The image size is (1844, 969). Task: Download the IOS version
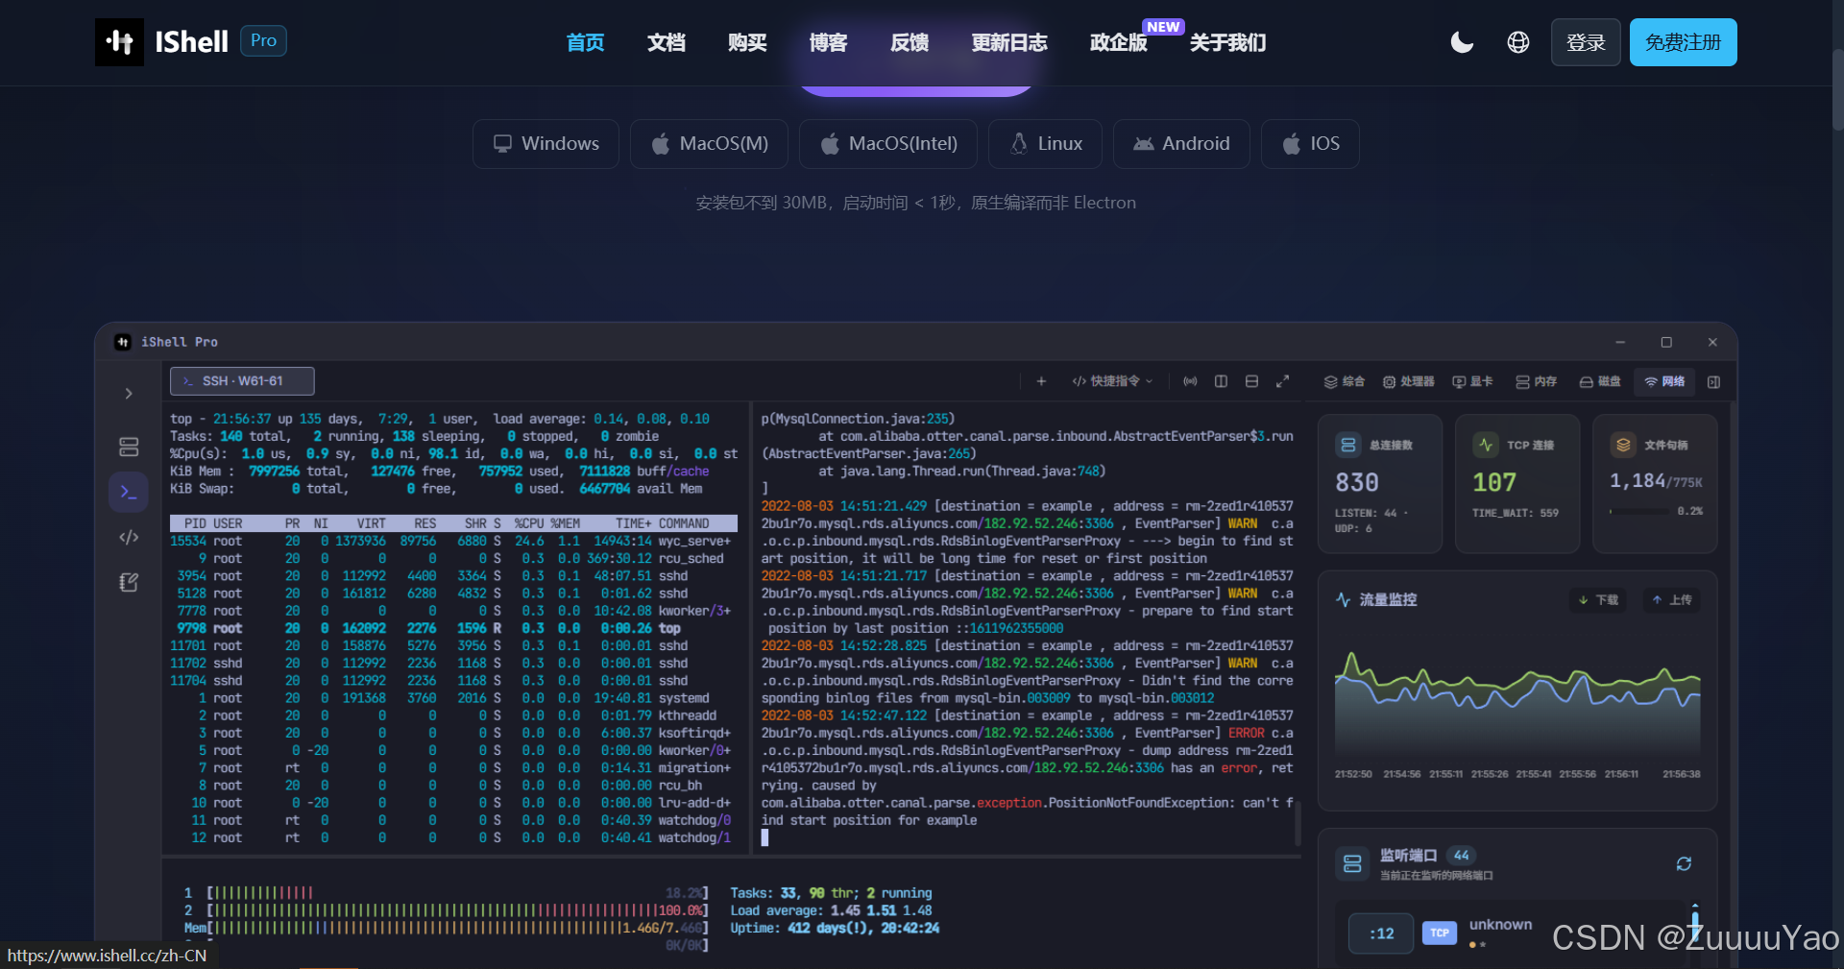point(1310,144)
